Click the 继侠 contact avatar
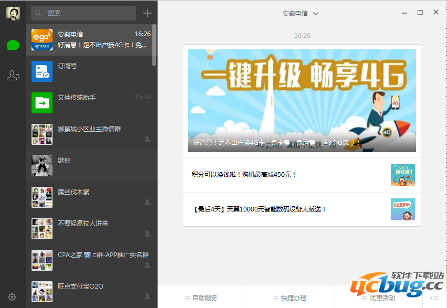This screenshot has width=447, height=308. click(x=42, y=166)
